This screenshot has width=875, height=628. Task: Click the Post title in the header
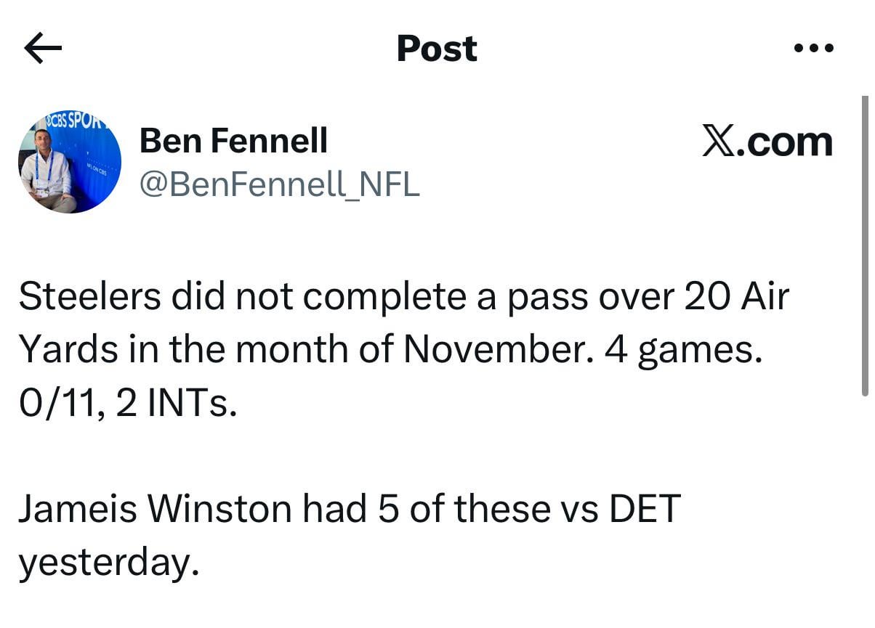pos(436,48)
